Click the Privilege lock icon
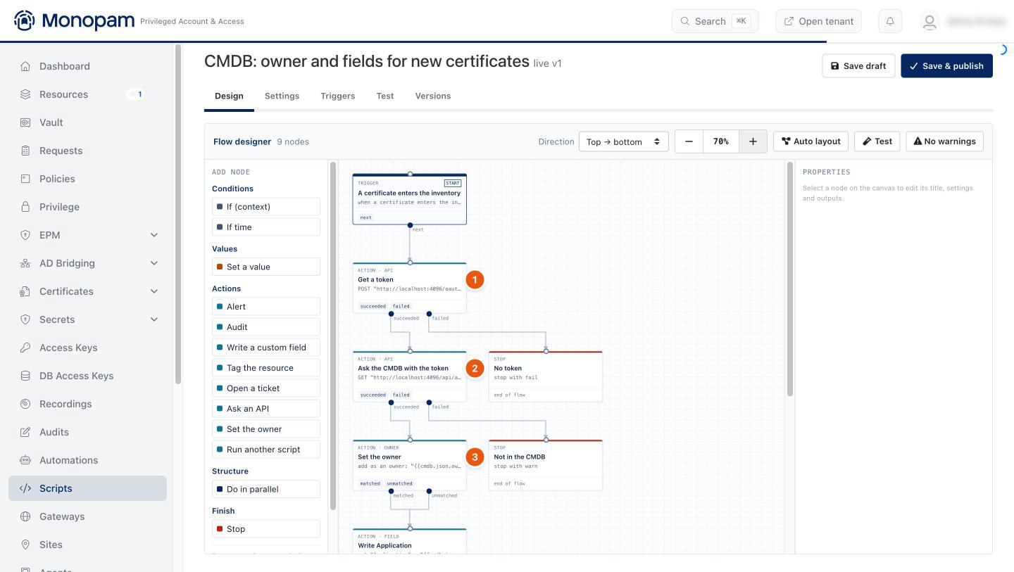This screenshot has height=572, width=1014. click(25, 207)
